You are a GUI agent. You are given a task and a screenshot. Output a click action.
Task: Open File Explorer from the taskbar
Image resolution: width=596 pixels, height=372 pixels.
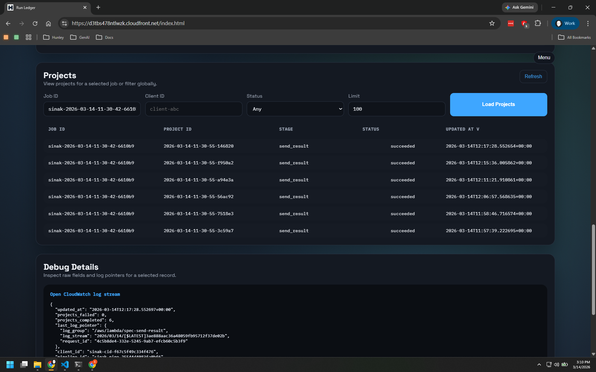point(38,365)
